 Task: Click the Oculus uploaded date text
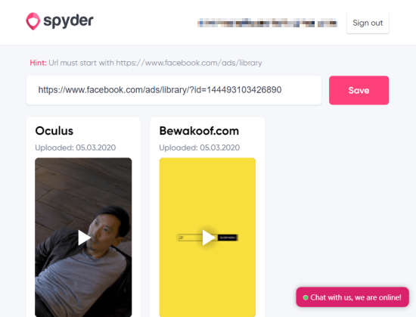tap(76, 148)
